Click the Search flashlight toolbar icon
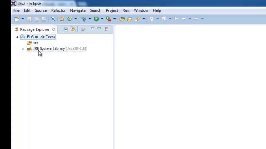The height and width of the screenshot is (149, 266). click(138, 19)
